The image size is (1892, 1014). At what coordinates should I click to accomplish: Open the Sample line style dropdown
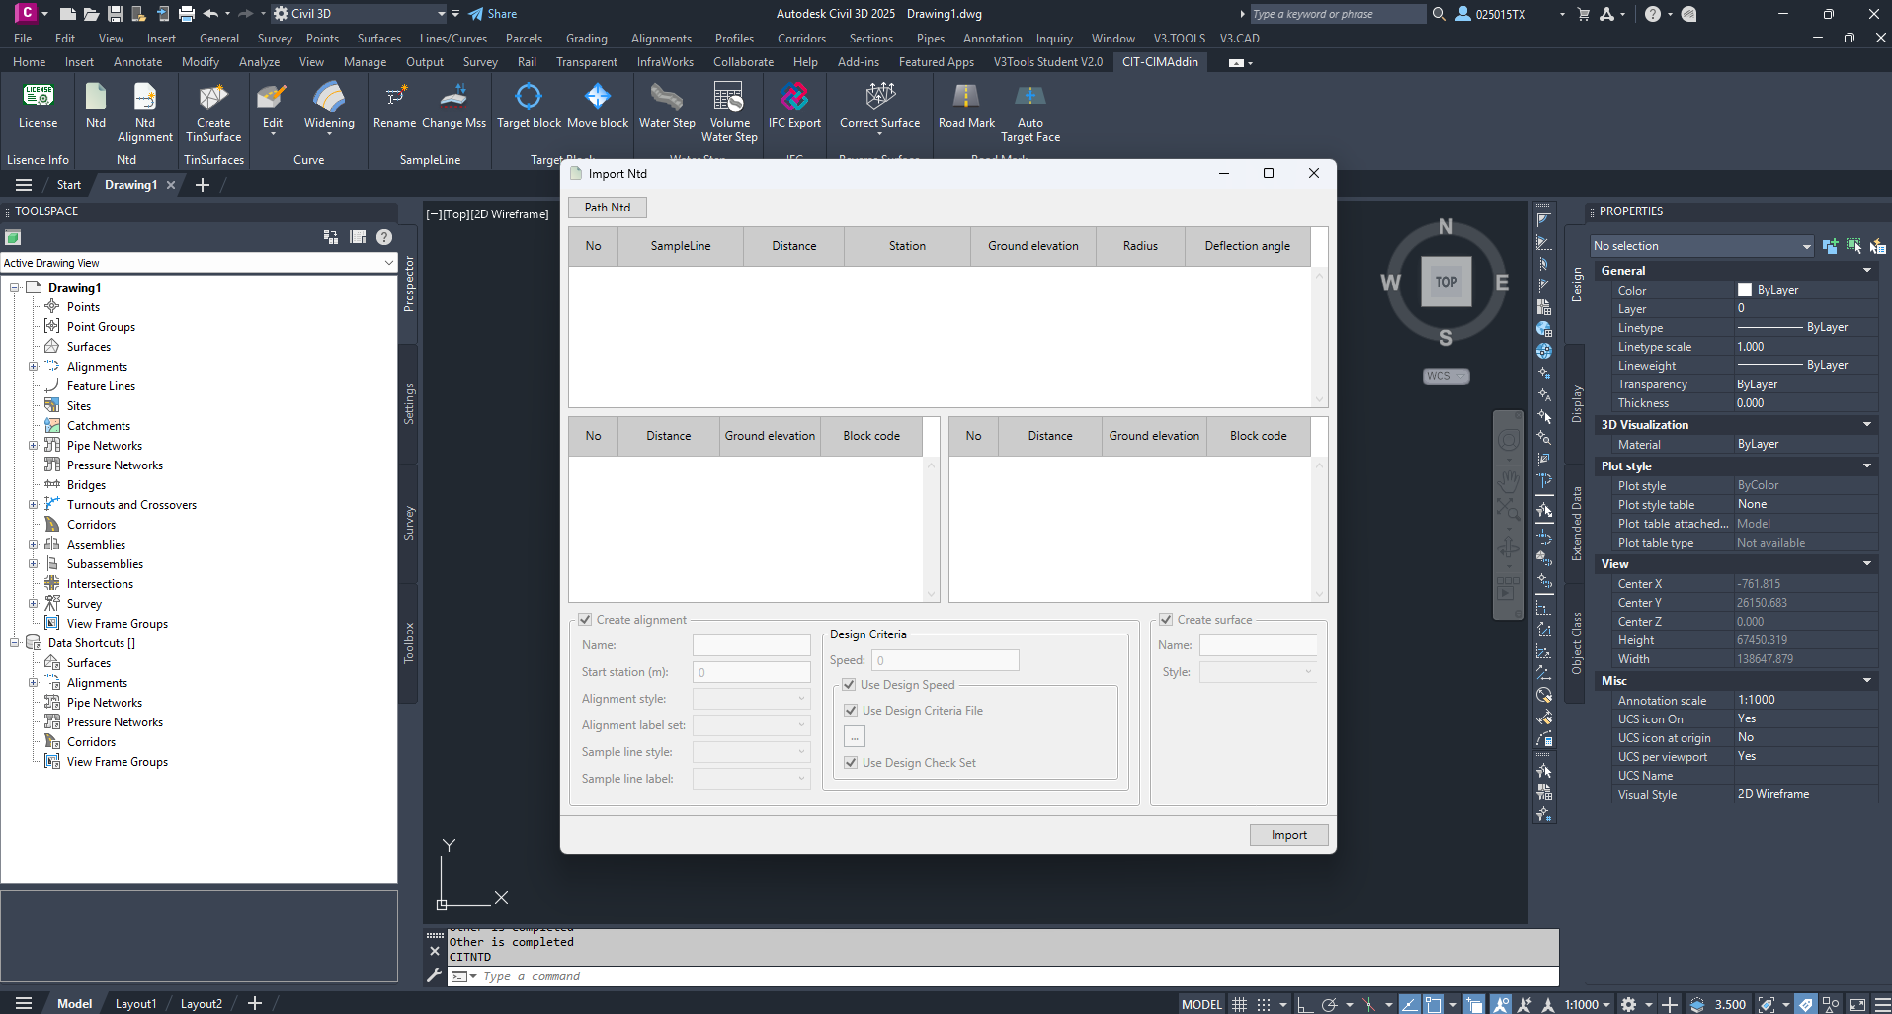pos(751,752)
